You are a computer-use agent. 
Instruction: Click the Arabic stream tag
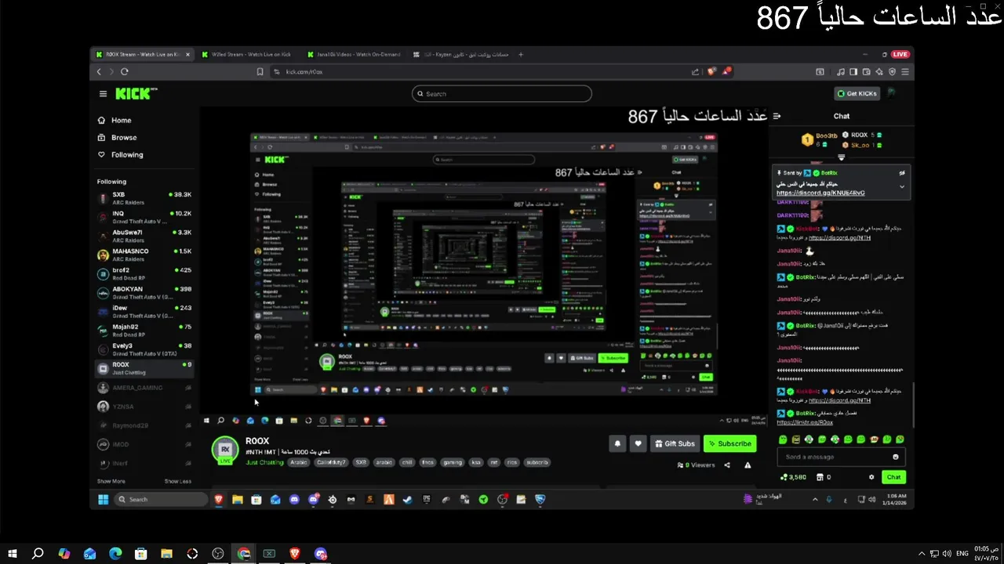(299, 463)
